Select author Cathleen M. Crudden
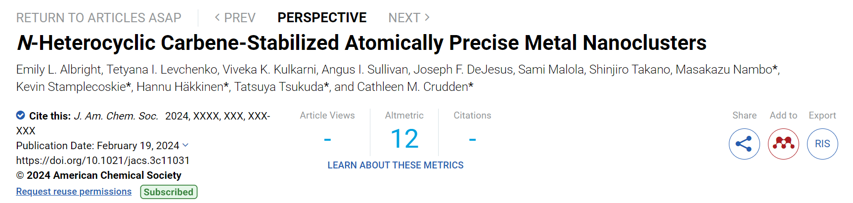 [x=412, y=87]
